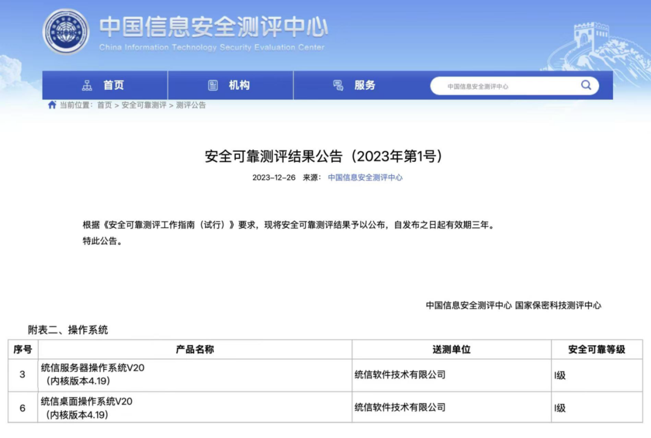Image resolution: width=651 pixels, height=438 pixels.
Task: Click the chat icon beside 服务
Action: pyautogui.click(x=338, y=85)
